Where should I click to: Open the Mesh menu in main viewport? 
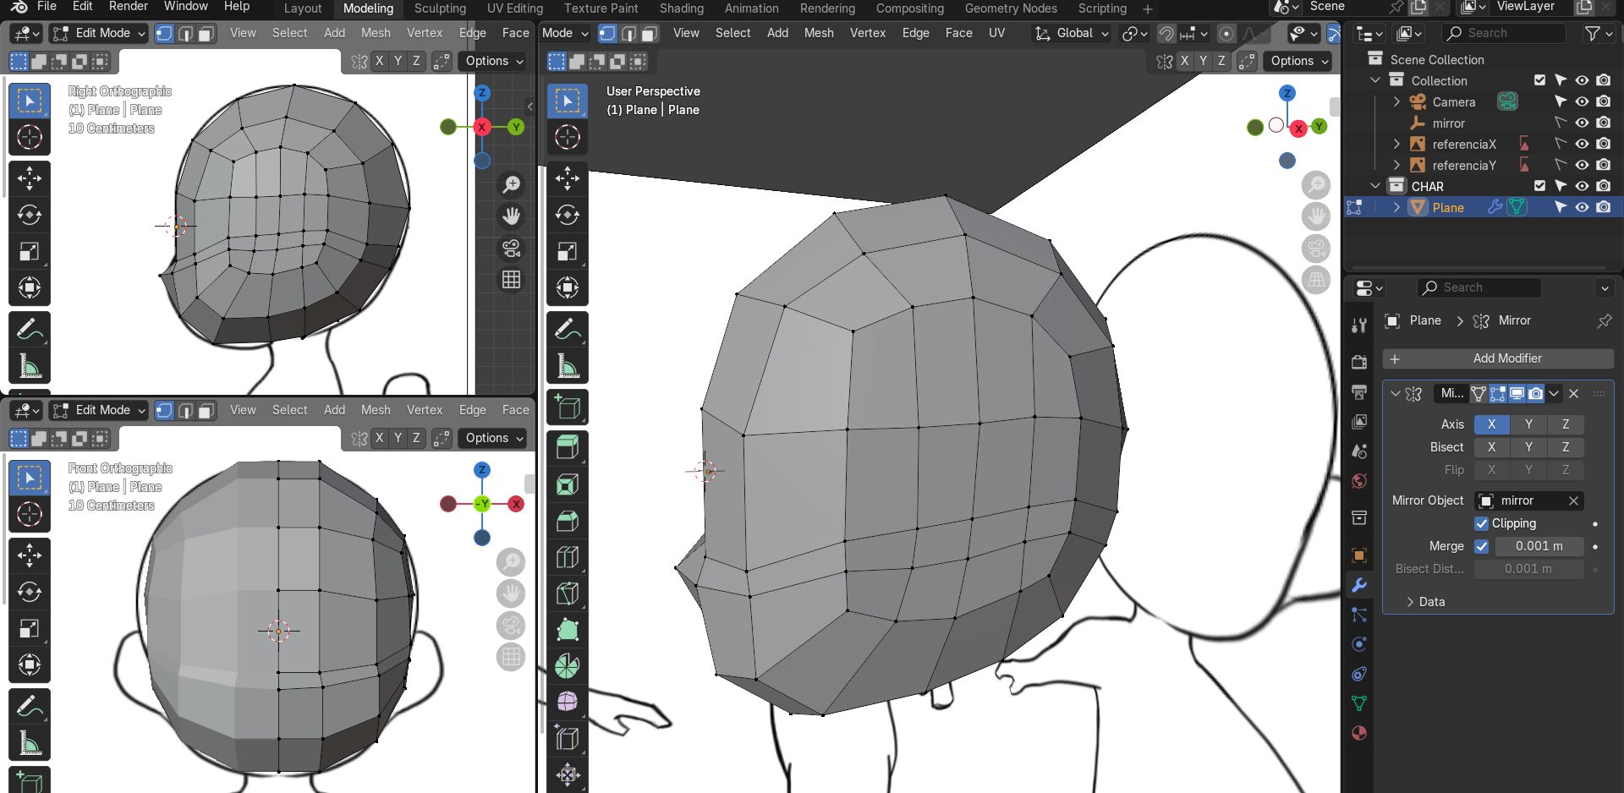click(818, 33)
